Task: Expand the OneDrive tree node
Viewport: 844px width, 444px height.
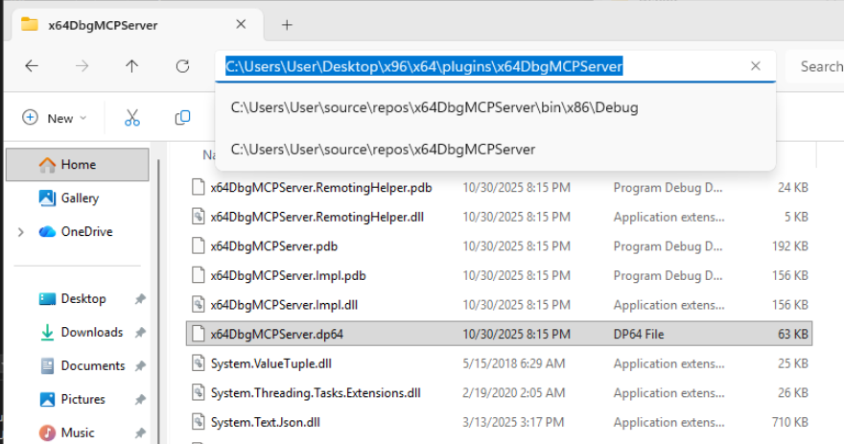Action: (x=21, y=232)
